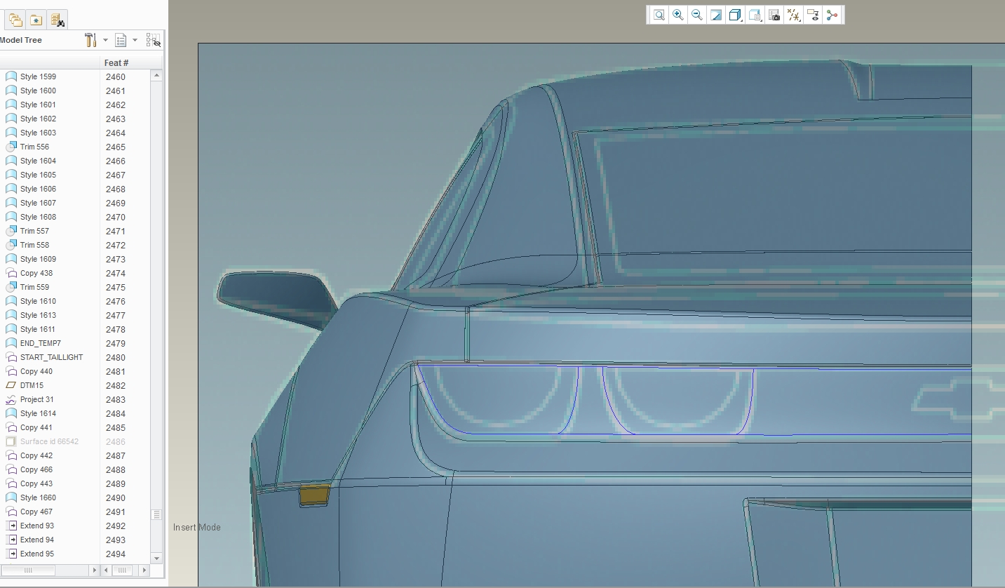Open the Datum Display Filters icon

click(794, 15)
